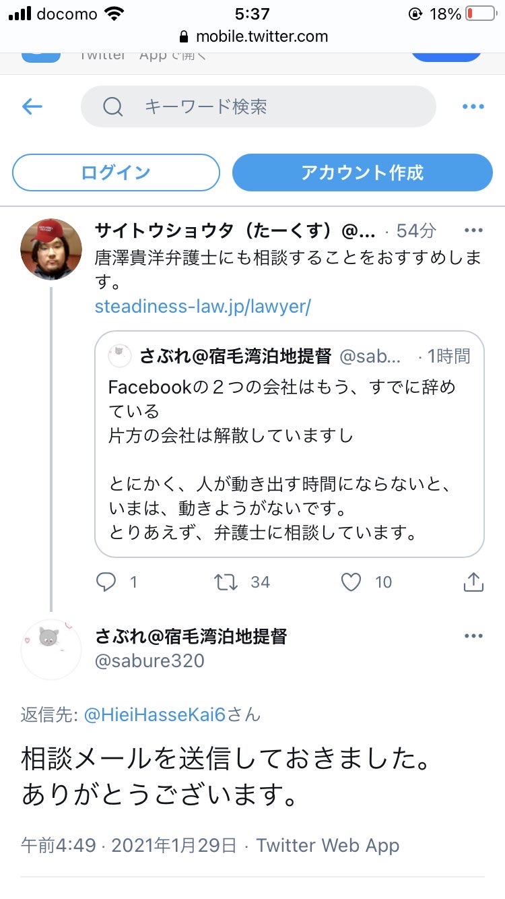The image size is (505, 899).
Task: Open the top-right three-dots menu
Action: click(x=473, y=106)
